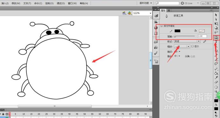This screenshot has height=118, width=220.
Task: Open the Project panel icon
Action: [x=156, y=61]
